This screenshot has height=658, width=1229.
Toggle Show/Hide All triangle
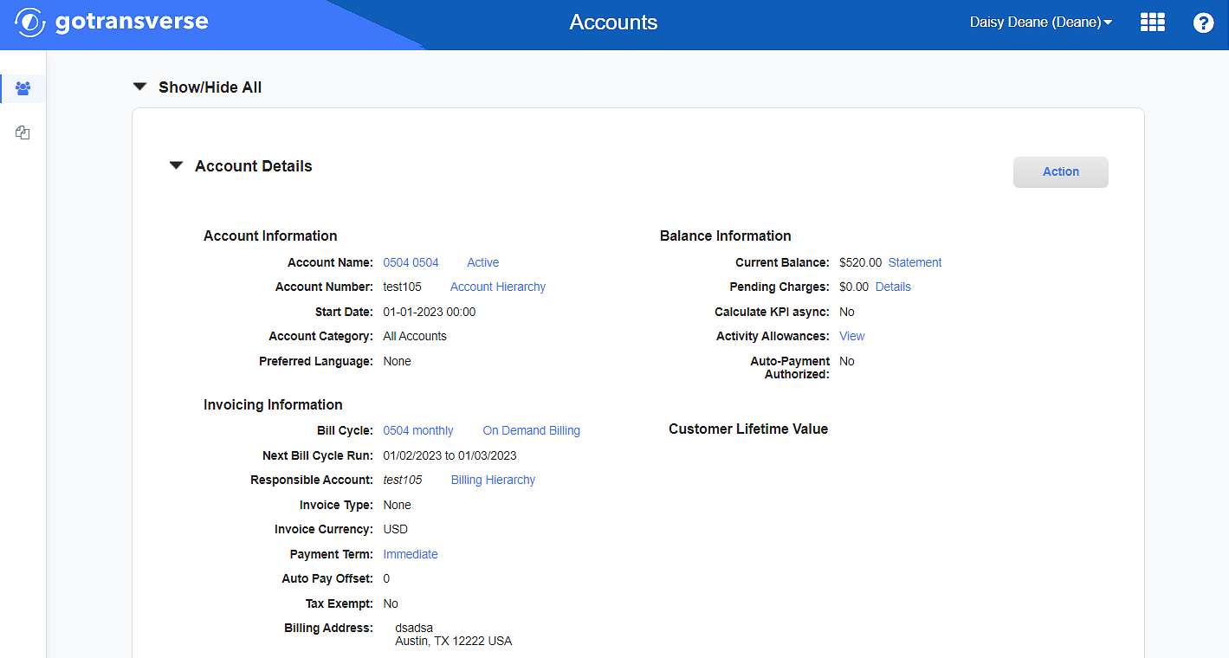[x=139, y=87]
